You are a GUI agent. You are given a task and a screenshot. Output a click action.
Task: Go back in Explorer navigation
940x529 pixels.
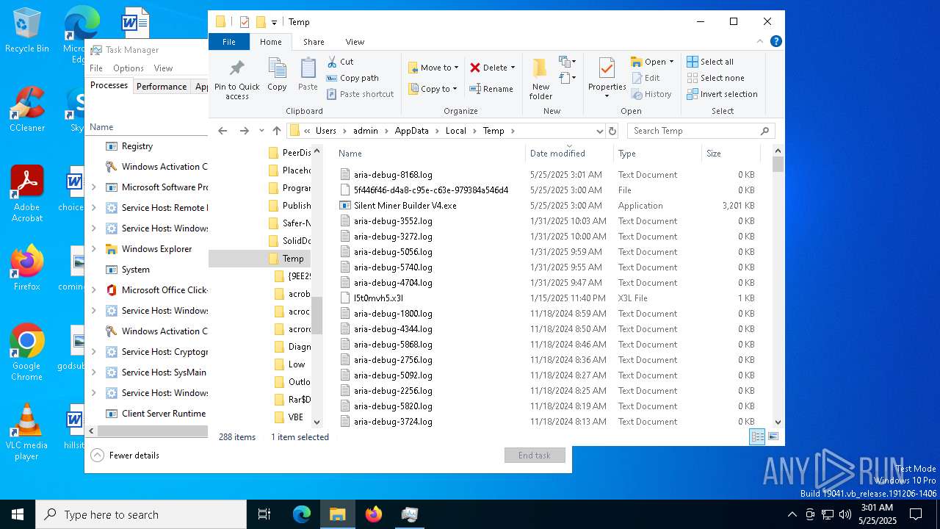pos(223,131)
